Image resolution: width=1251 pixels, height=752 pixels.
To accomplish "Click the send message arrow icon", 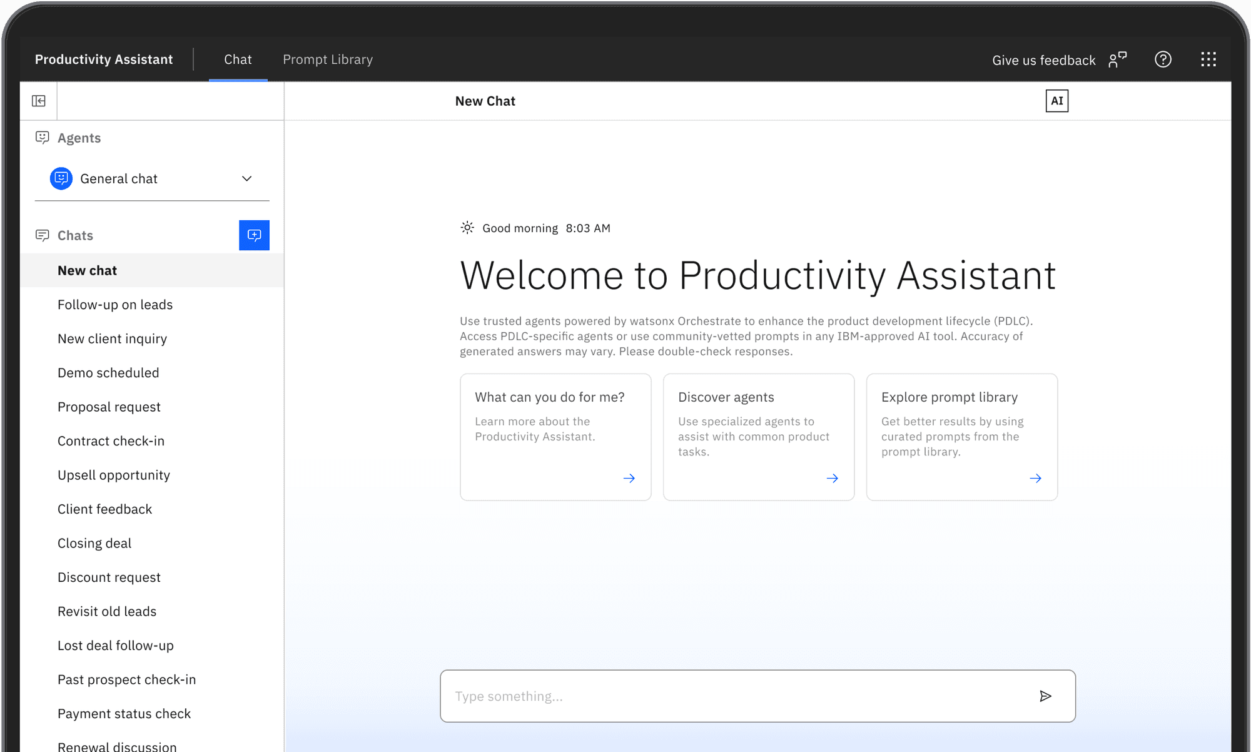I will (1045, 696).
